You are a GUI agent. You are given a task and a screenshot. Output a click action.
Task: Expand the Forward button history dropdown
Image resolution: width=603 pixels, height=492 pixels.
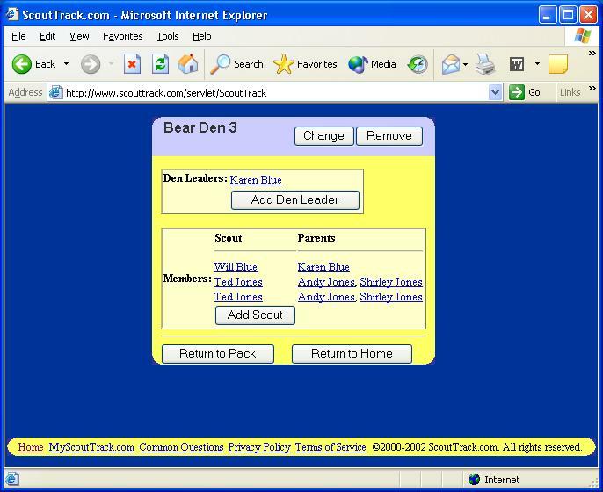click(x=112, y=64)
